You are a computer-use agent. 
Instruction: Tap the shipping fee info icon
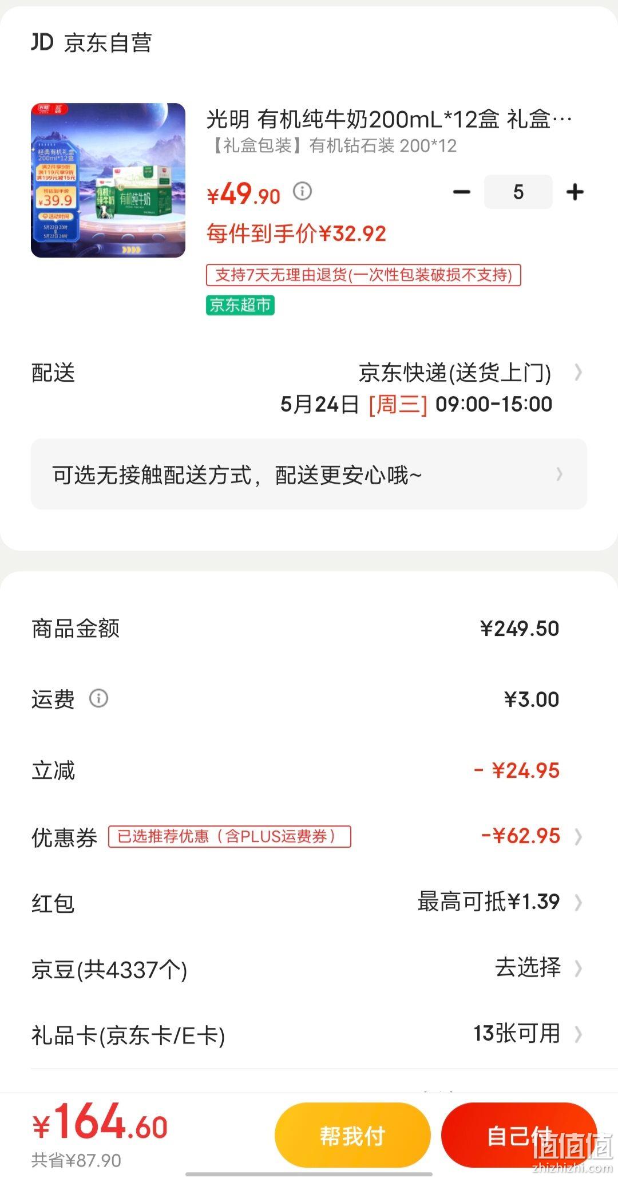(x=98, y=698)
